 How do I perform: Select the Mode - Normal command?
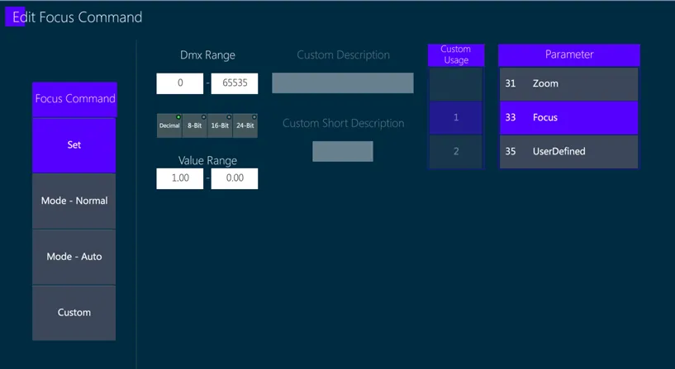click(x=74, y=201)
